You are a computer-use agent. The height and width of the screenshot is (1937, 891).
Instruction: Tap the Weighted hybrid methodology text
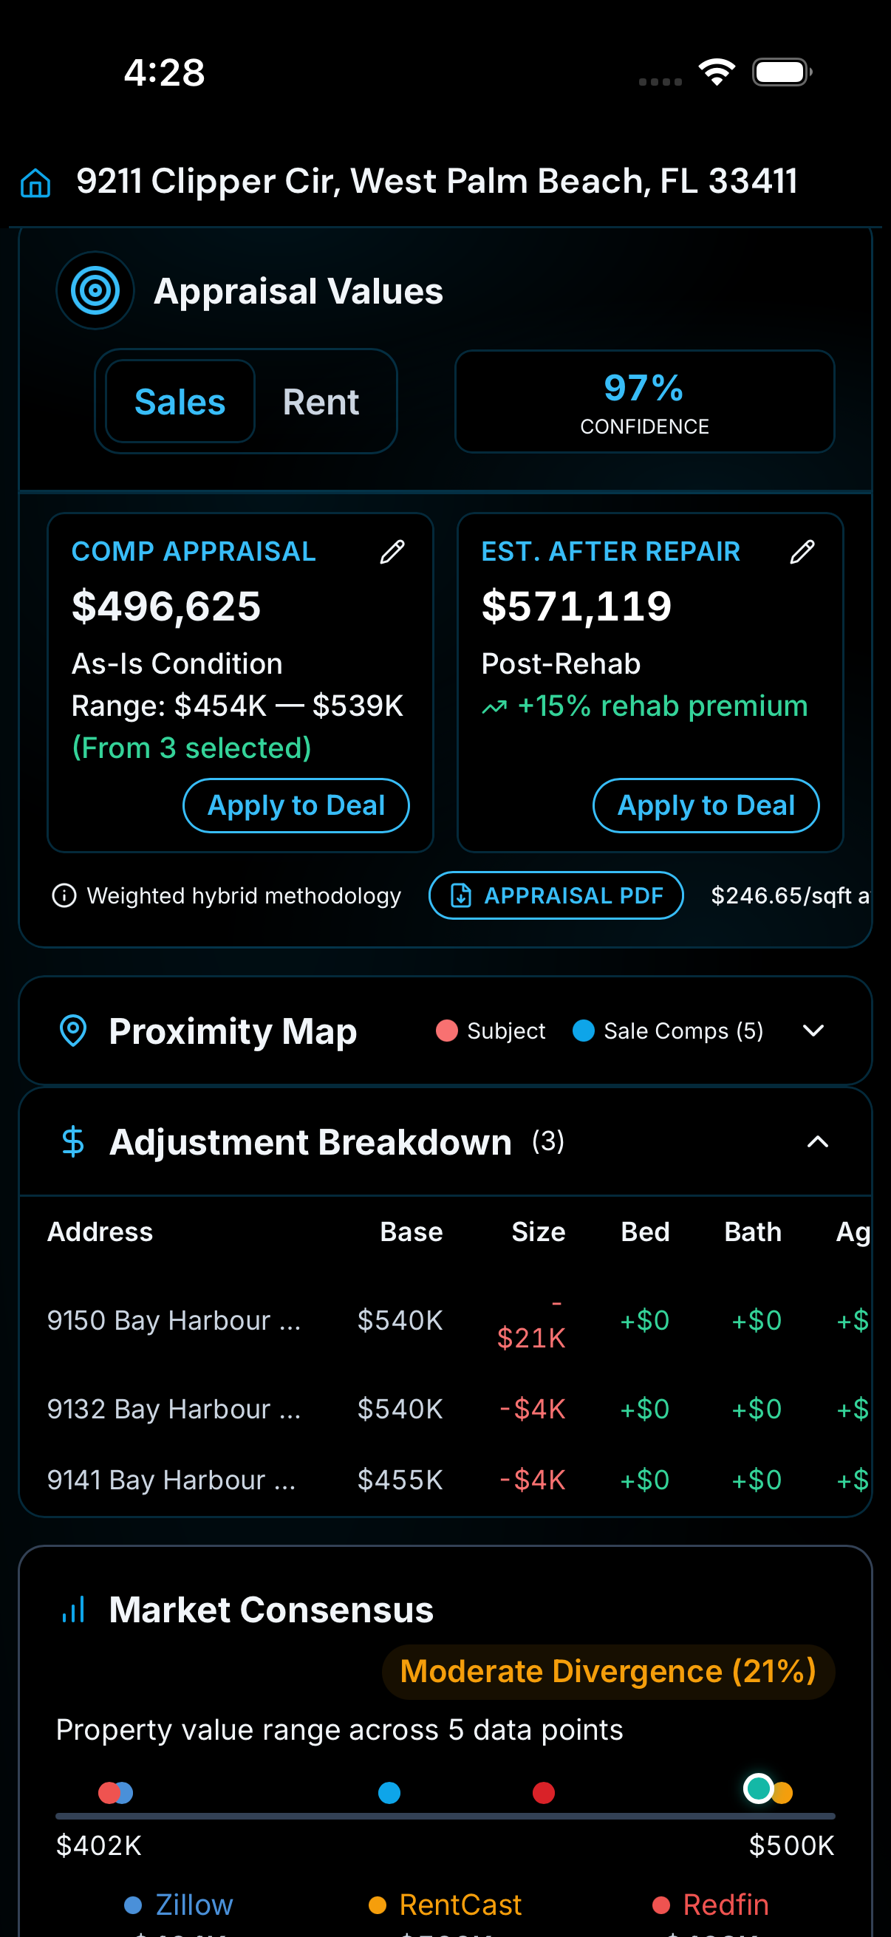pyautogui.click(x=244, y=895)
